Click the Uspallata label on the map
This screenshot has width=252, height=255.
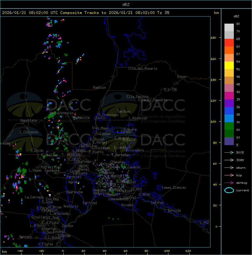pyautogui.click(x=28, y=121)
